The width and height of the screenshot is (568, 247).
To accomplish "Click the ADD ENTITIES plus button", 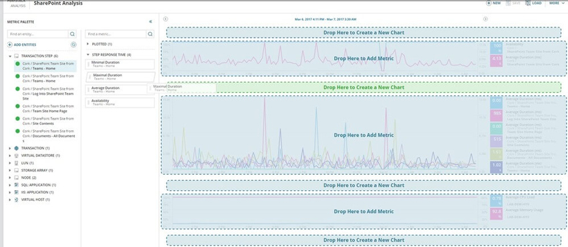I will pyautogui.click(x=10, y=45).
